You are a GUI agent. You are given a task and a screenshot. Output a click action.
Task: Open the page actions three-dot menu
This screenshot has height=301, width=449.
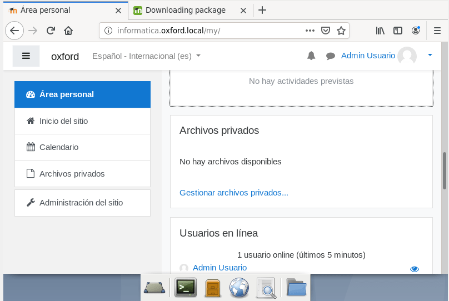(x=310, y=31)
